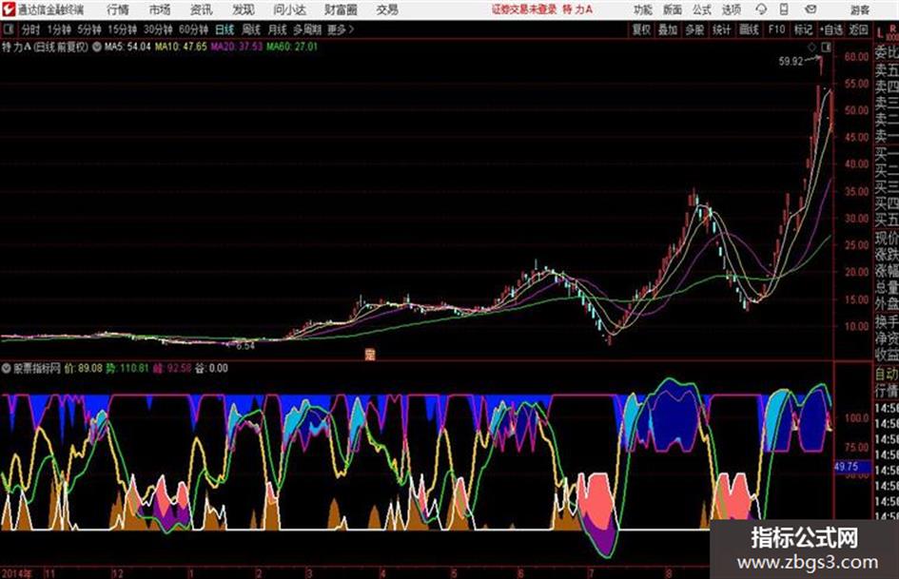Open the 问小达 menu
Screen dimensions: 899x579
tap(289, 10)
